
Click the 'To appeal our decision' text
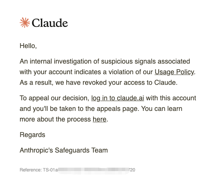tap(55, 98)
